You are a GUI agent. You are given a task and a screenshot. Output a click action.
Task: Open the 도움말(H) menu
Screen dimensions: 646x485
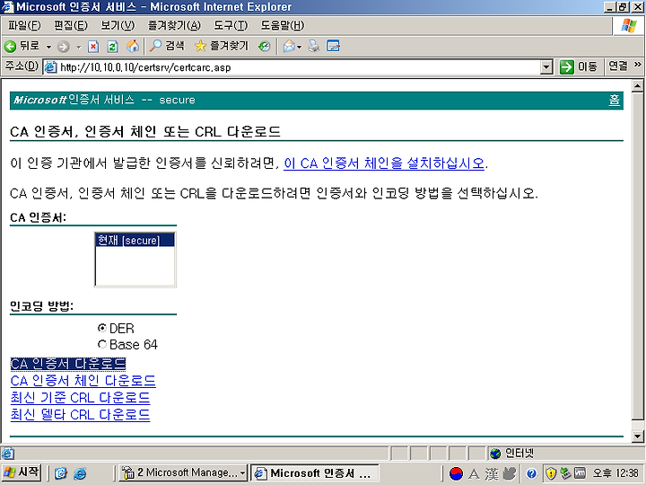click(x=283, y=25)
